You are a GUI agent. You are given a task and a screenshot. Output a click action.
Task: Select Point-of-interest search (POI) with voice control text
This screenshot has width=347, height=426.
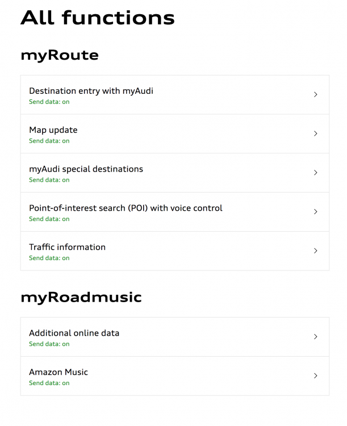pyautogui.click(x=126, y=208)
